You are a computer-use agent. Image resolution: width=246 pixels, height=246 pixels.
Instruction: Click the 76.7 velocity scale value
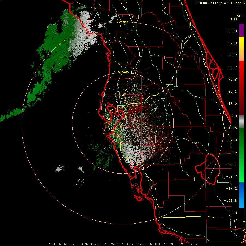[x=233, y=55]
